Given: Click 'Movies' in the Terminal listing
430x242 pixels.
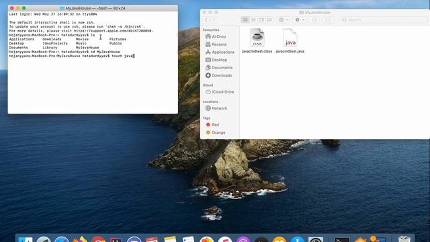Looking at the screenshot, I should [x=82, y=39].
